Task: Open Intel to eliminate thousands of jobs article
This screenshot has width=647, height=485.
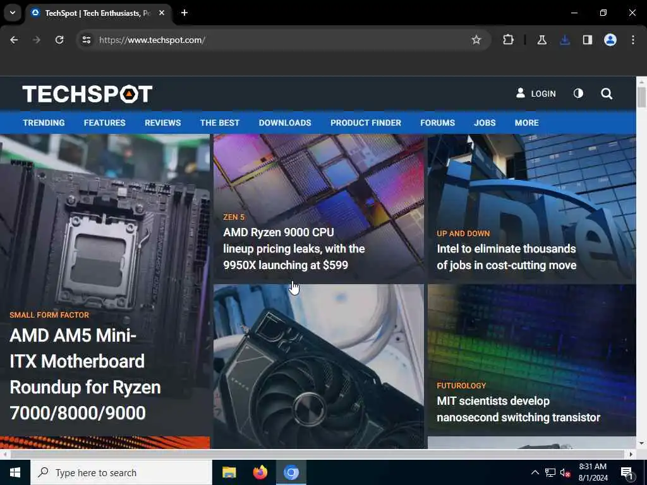Action: (506, 257)
